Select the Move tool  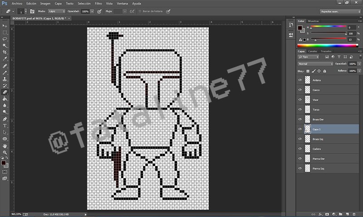[5, 25]
